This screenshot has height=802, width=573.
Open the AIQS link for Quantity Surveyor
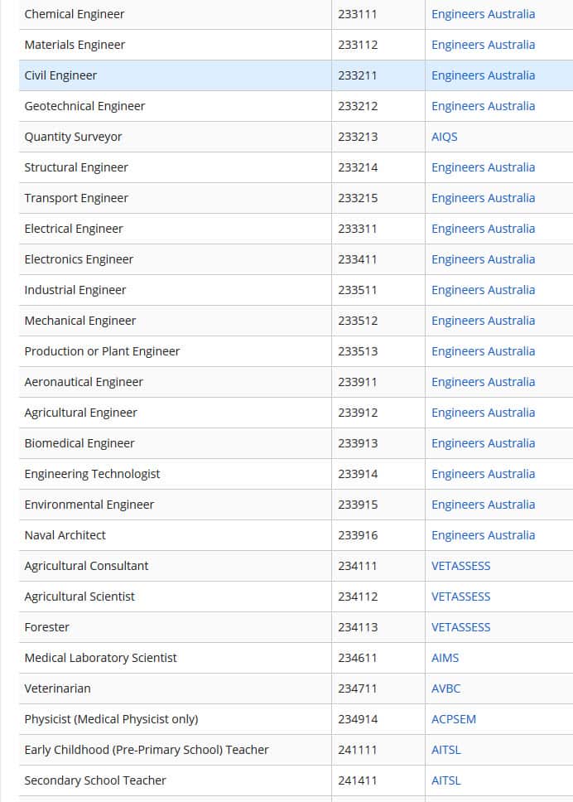coord(444,136)
